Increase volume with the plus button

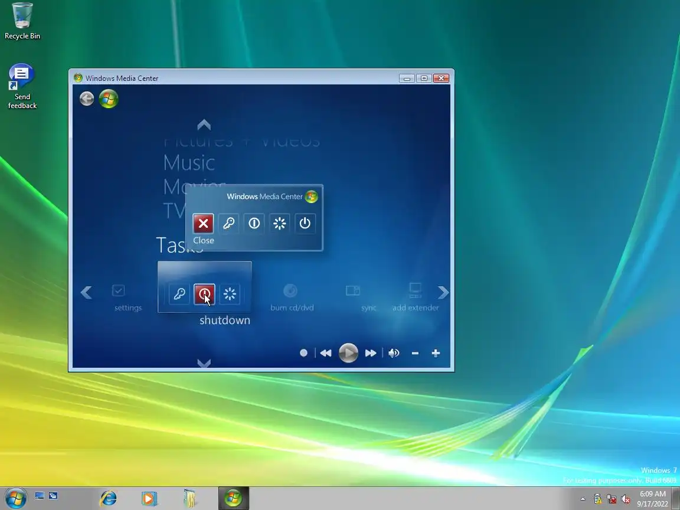point(436,353)
